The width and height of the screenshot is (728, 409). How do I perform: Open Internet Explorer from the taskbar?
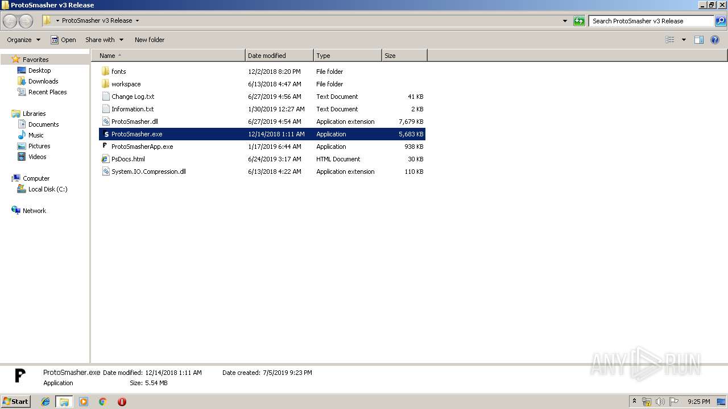[45, 402]
